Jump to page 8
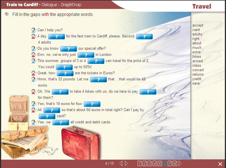 175,164
